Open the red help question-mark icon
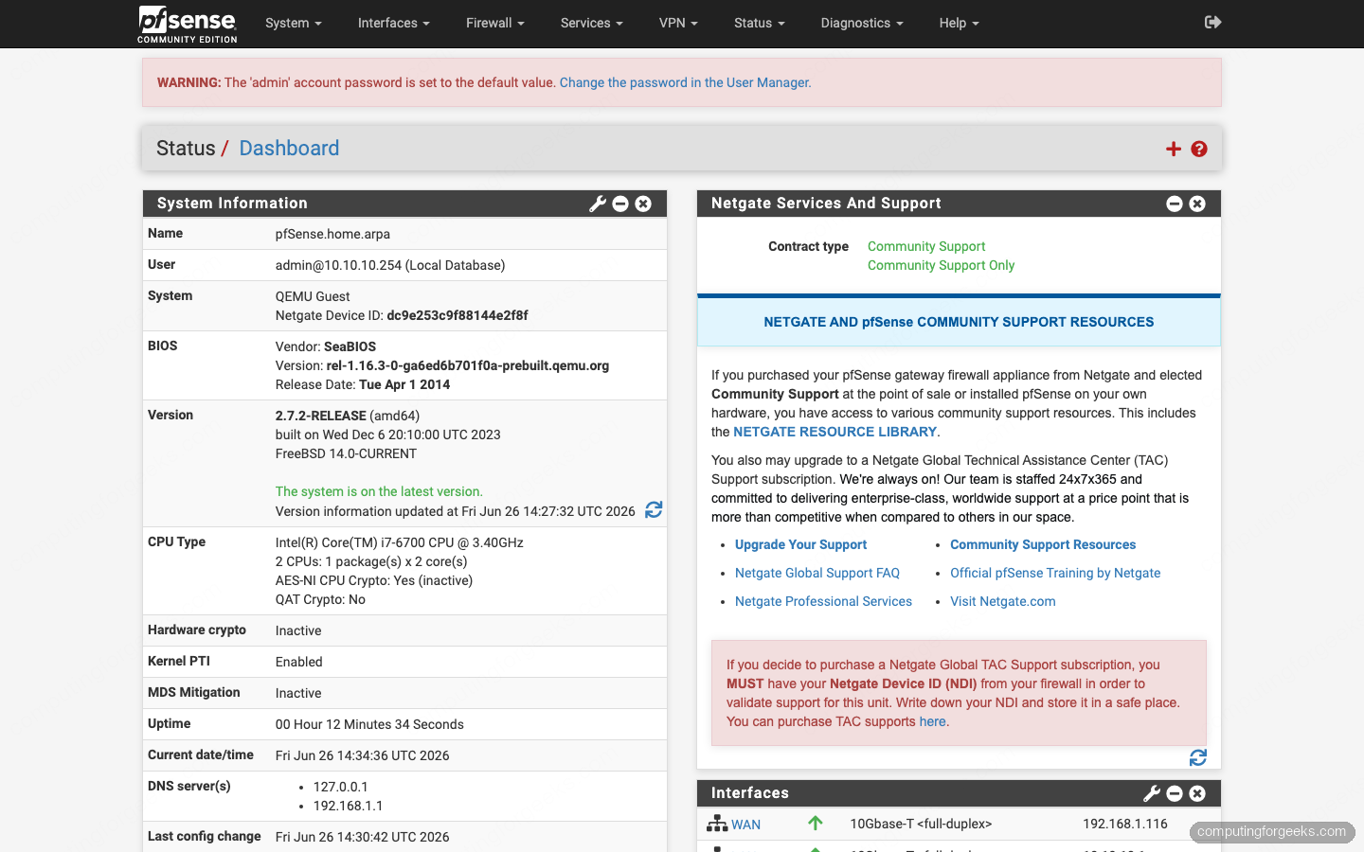The height and width of the screenshot is (852, 1364). tap(1199, 149)
